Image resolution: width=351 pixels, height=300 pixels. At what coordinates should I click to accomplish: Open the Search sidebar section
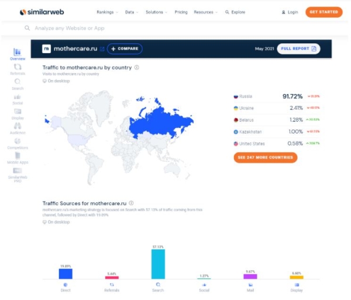(18, 84)
